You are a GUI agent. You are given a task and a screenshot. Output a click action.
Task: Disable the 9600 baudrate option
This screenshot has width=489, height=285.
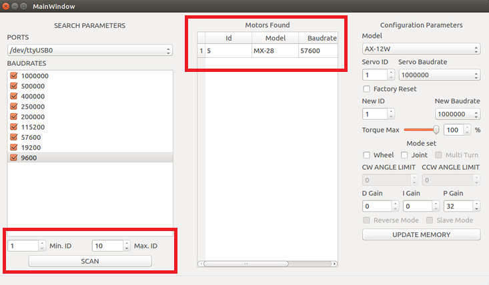pyautogui.click(x=15, y=157)
